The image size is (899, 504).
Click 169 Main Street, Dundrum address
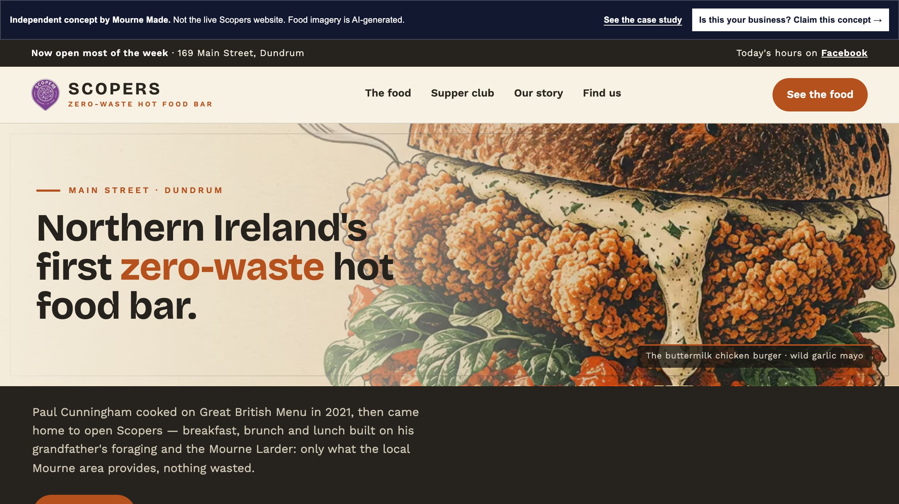click(x=241, y=53)
